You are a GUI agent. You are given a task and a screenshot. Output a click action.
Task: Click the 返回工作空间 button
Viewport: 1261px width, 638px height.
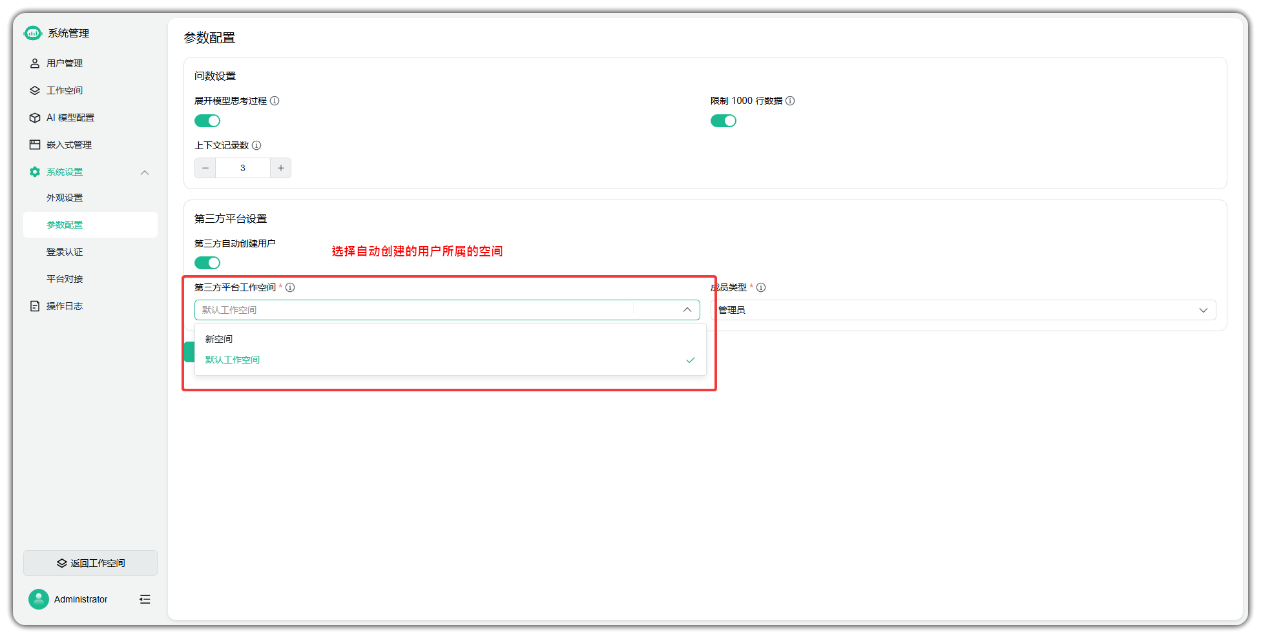[90, 563]
